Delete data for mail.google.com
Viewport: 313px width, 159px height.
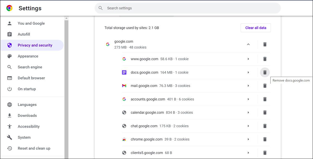(x=265, y=86)
